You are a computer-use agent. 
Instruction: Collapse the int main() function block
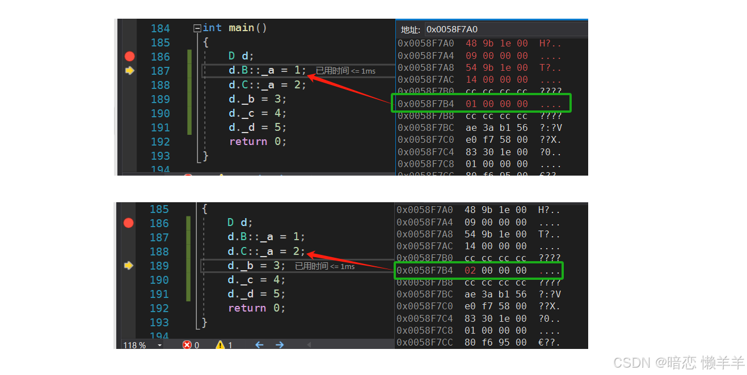197,28
